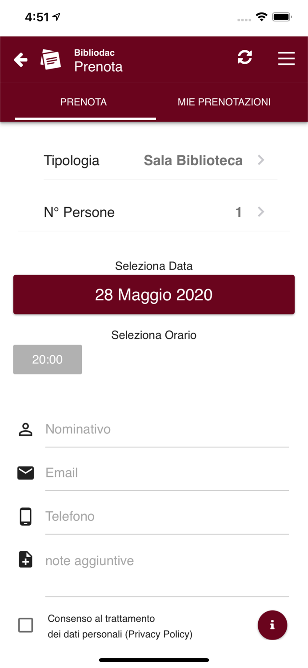Enable the privacy consent checkbox
The width and height of the screenshot is (308, 668).
[x=25, y=625]
